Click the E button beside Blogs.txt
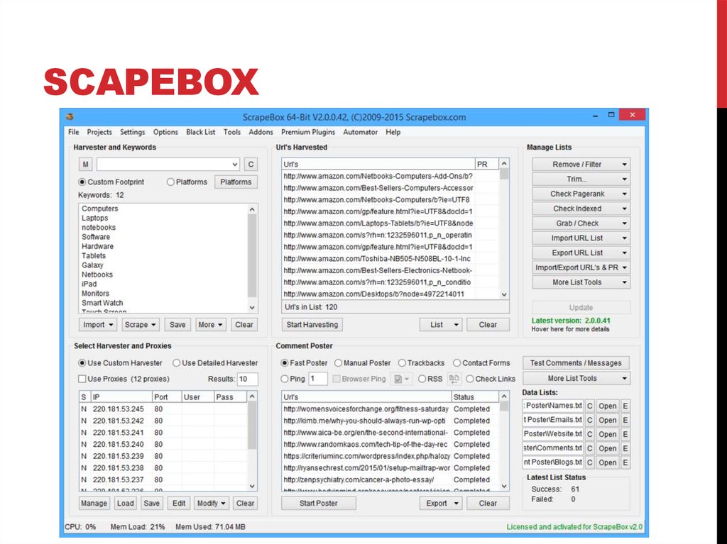 (625, 462)
